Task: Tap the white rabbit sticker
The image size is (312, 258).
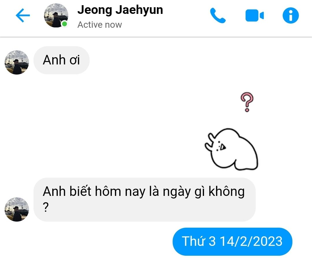Action: (231, 149)
